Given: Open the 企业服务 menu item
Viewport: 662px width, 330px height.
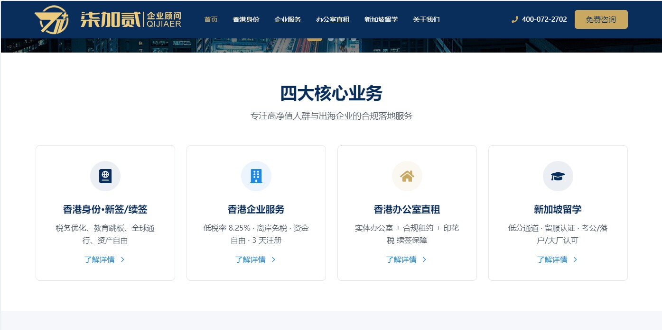Looking at the screenshot, I should (x=288, y=19).
